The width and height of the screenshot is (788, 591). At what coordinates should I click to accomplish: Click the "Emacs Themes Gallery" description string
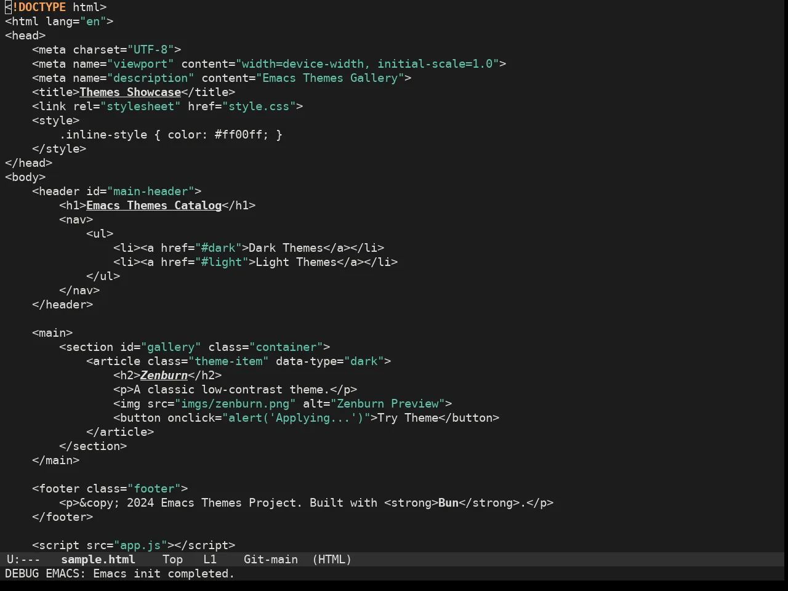tap(330, 78)
